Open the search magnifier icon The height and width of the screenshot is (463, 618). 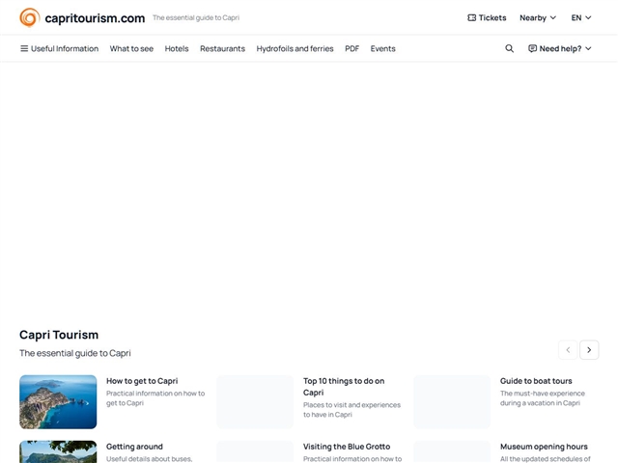point(510,48)
